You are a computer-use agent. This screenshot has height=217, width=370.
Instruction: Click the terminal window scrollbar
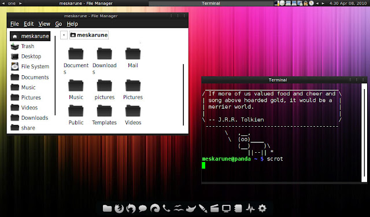(x=364, y=133)
